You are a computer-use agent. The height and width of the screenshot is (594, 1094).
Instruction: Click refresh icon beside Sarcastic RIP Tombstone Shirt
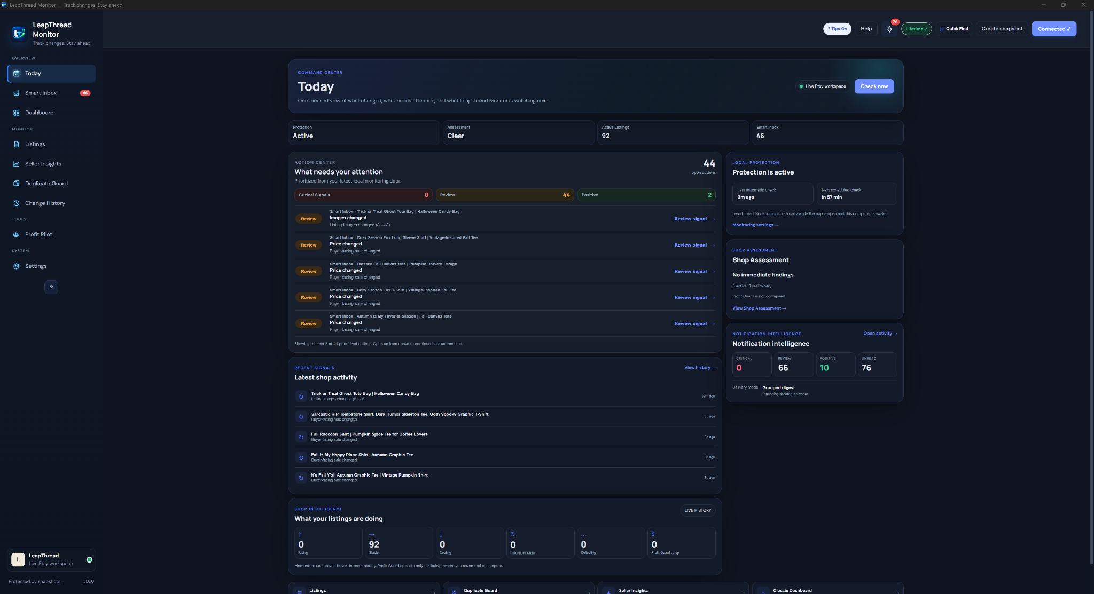[301, 417]
